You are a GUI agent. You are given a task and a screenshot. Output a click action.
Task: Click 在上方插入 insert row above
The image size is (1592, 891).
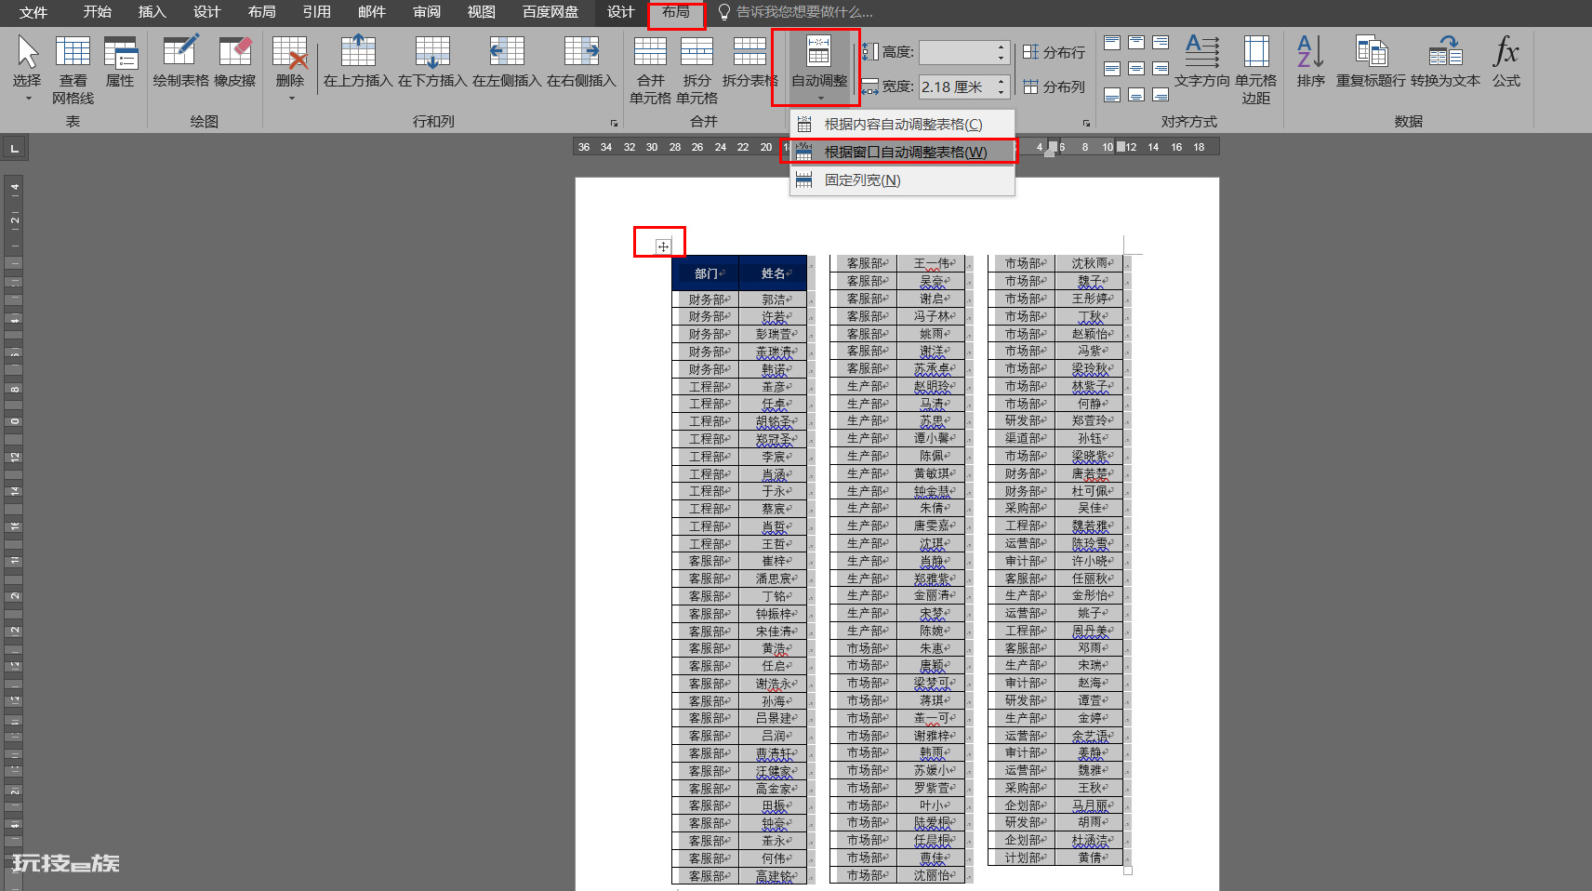tap(358, 63)
